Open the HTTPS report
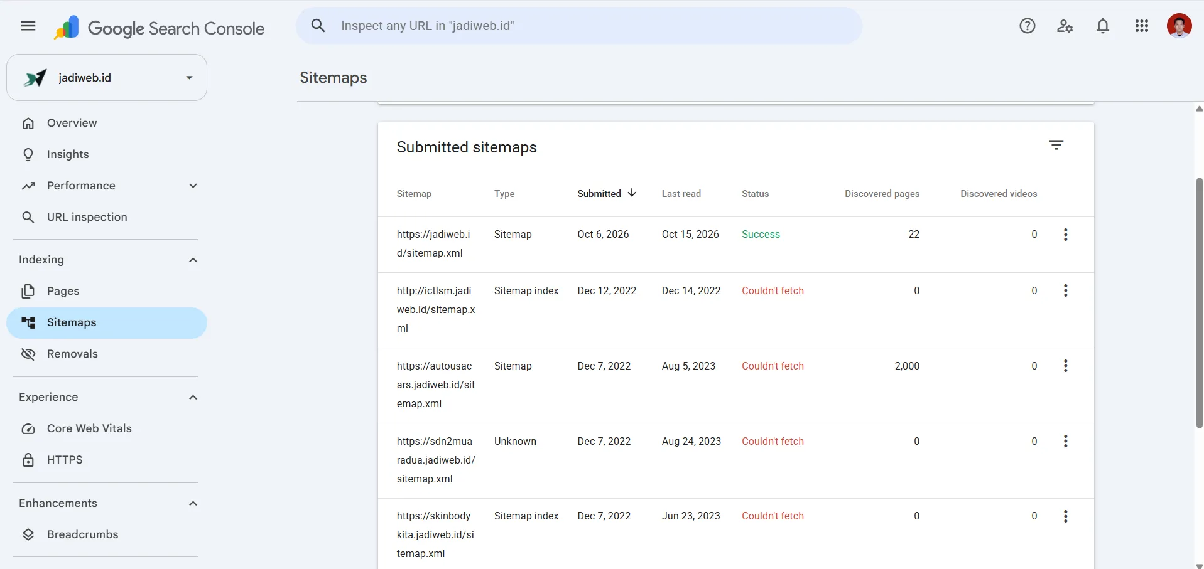Image resolution: width=1204 pixels, height=569 pixels. [107, 460]
